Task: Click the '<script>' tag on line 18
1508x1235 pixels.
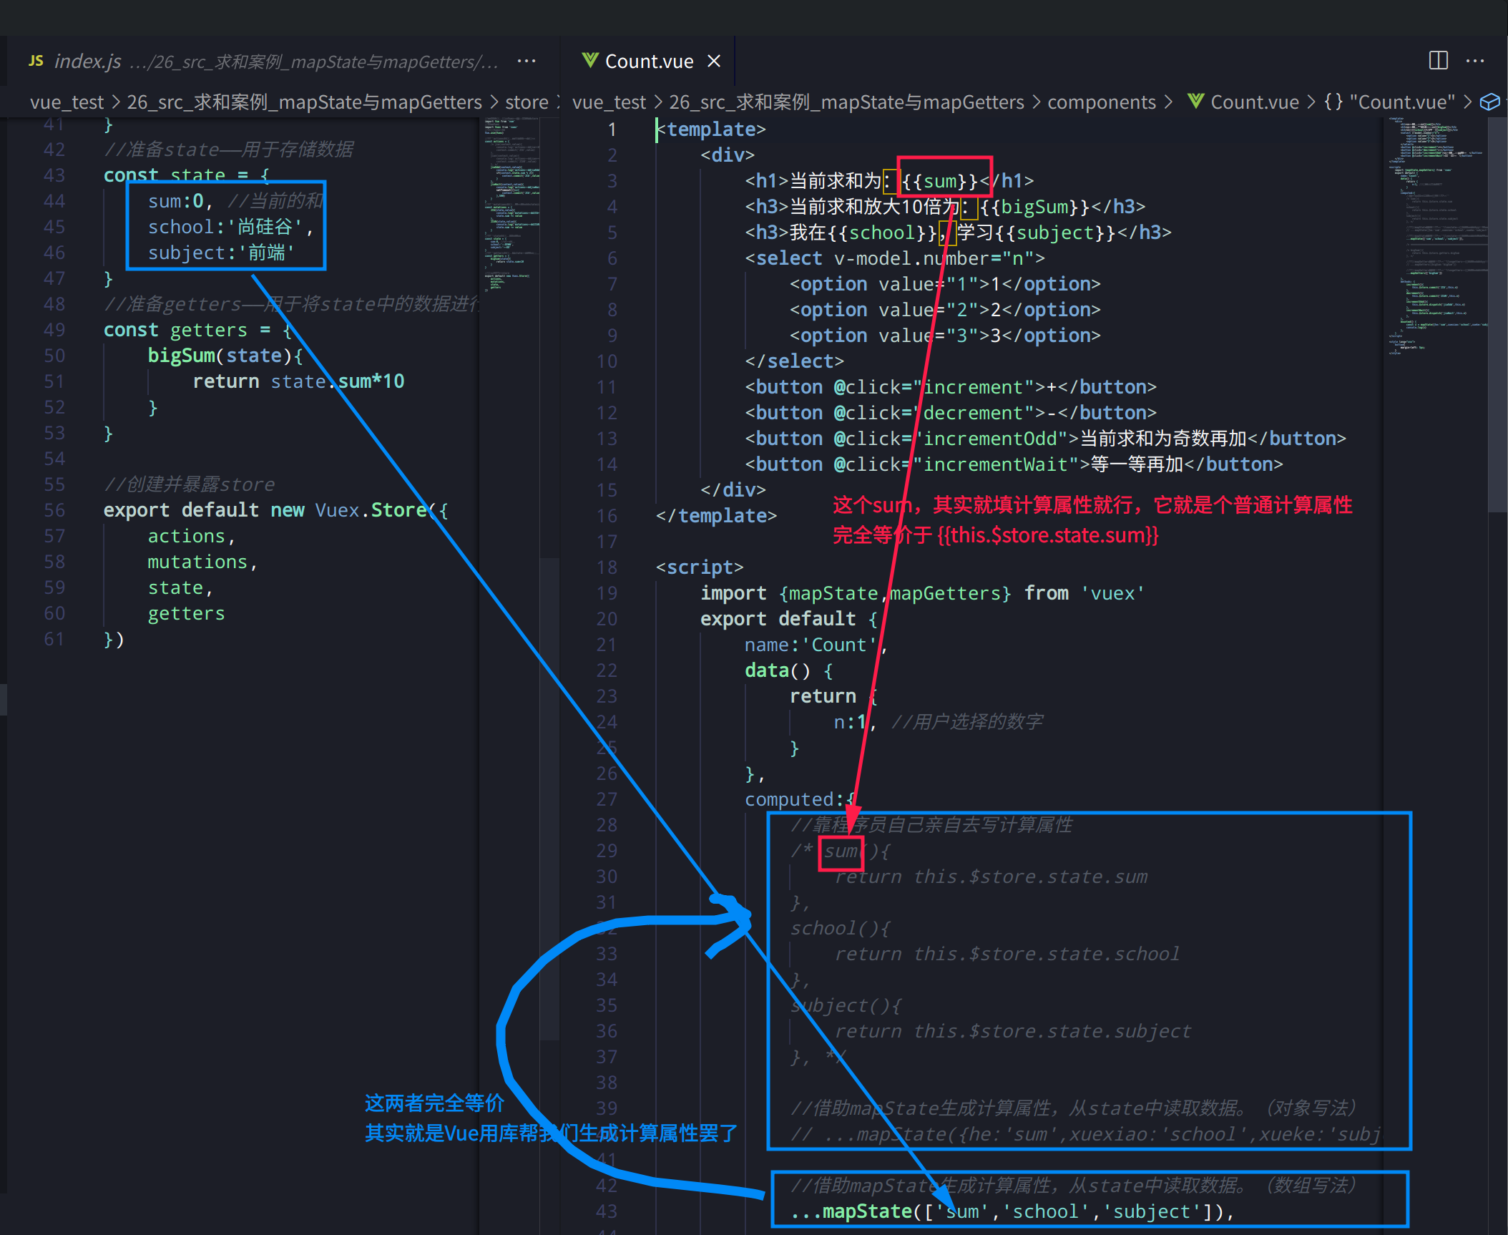Action: click(700, 567)
